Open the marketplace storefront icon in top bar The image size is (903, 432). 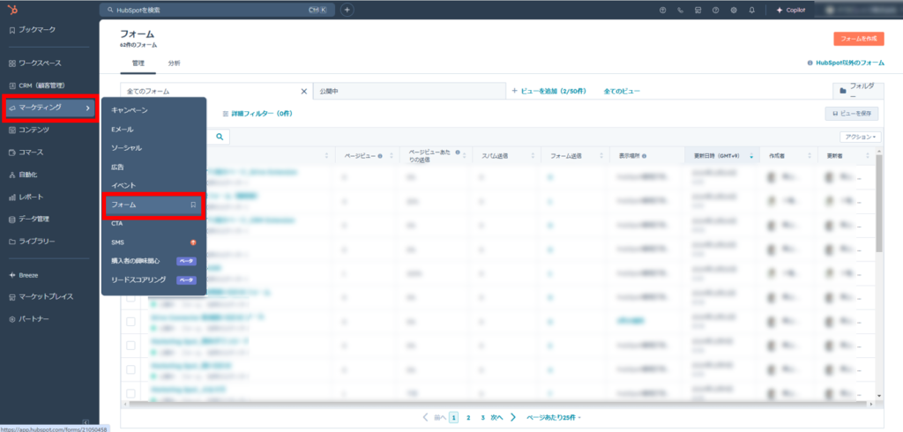698,10
